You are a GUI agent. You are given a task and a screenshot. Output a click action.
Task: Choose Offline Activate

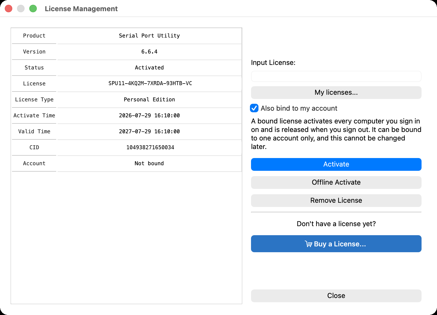coord(336,182)
